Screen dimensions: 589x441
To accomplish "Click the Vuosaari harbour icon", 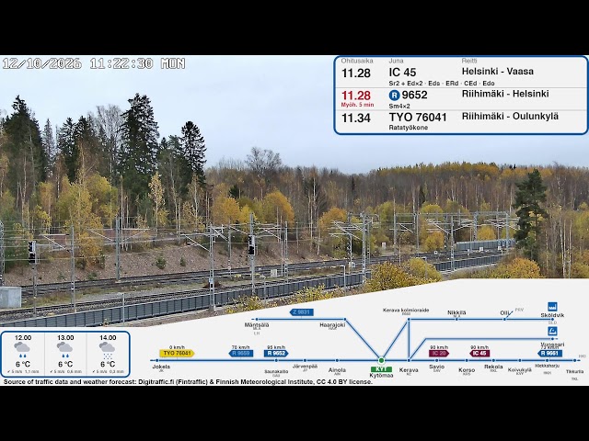I will (x=552, y=331).
